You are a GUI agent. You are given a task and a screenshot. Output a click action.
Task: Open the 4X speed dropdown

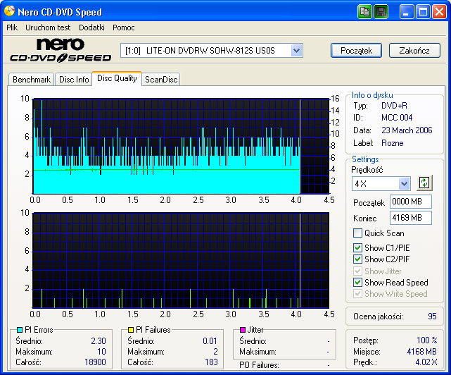[x=404, y=183]
